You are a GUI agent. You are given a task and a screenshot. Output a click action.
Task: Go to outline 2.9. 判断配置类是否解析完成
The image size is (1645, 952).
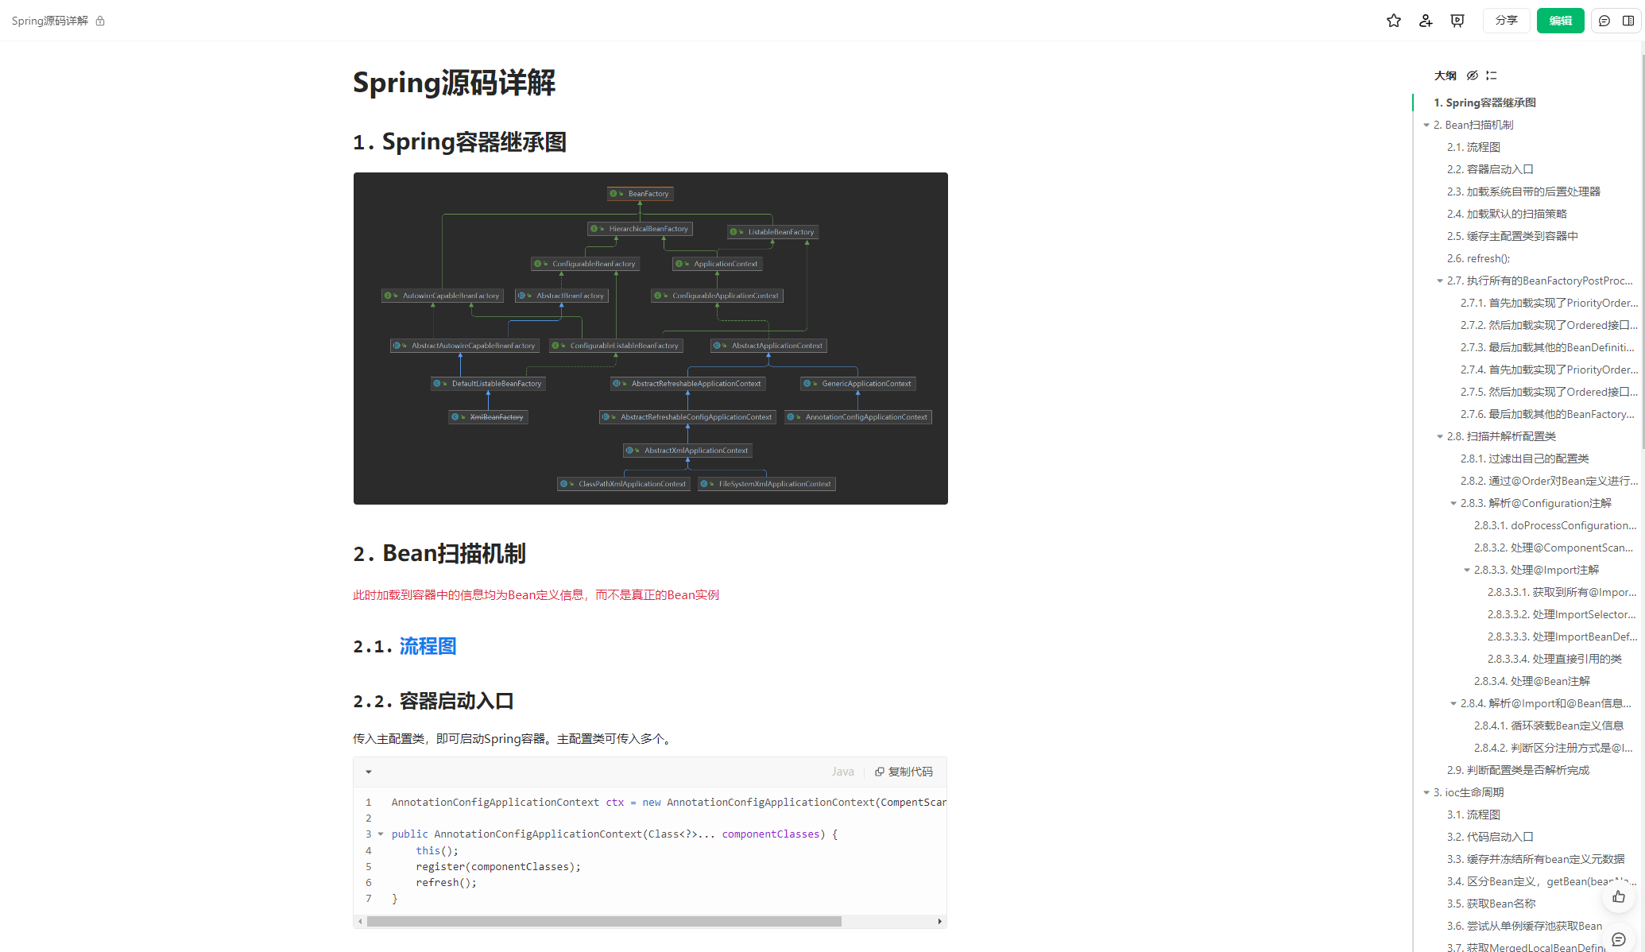[1518, 770]
